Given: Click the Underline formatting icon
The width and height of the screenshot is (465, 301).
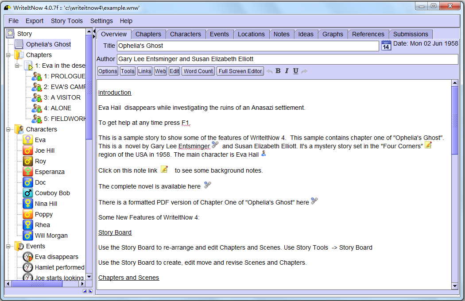Looking at the screenshot, I should (x=296, y=71).
